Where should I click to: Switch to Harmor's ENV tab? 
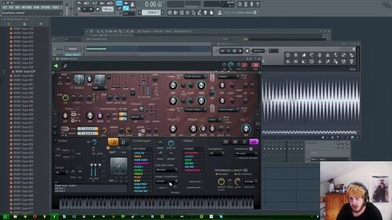[226, 142]
